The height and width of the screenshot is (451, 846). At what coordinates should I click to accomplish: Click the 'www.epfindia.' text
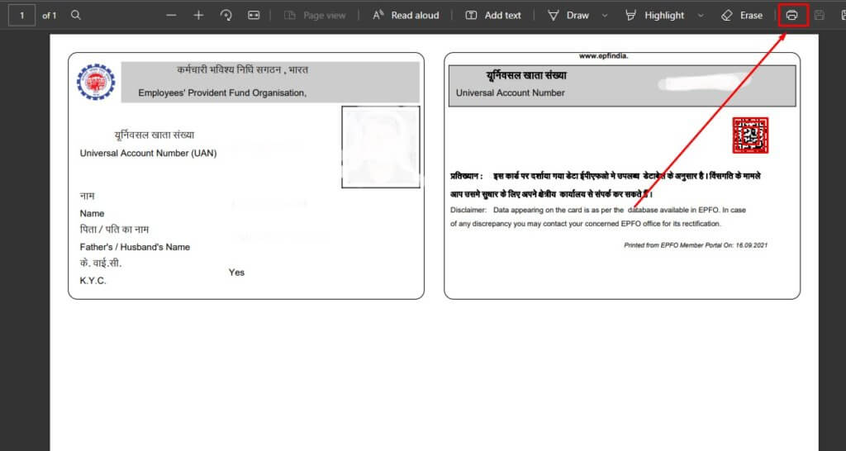pyautogui.click(x=604, y=55)
